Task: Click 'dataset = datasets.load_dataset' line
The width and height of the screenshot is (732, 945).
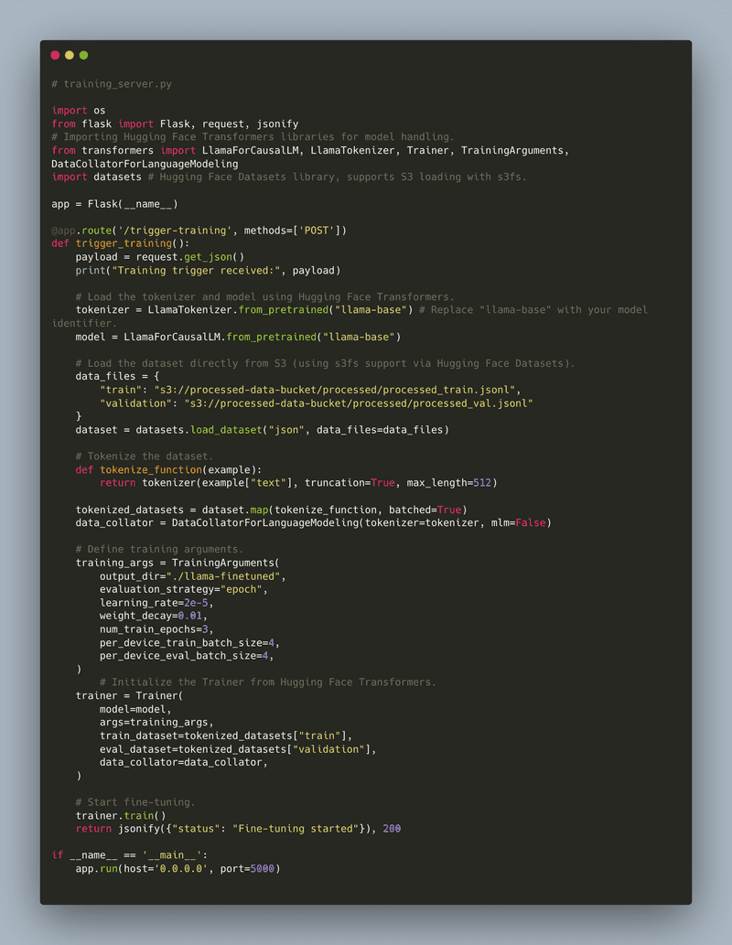Action: [x=263, y=430]
